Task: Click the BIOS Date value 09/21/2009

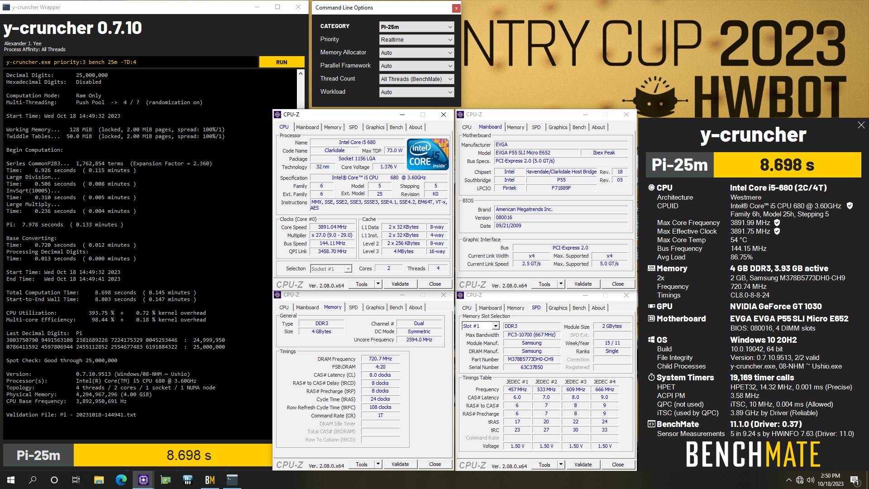Action: coord(561,225)
